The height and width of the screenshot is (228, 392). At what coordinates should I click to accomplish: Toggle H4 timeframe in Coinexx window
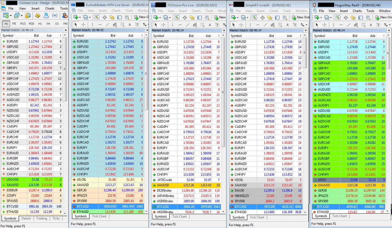tap(48, 24)
